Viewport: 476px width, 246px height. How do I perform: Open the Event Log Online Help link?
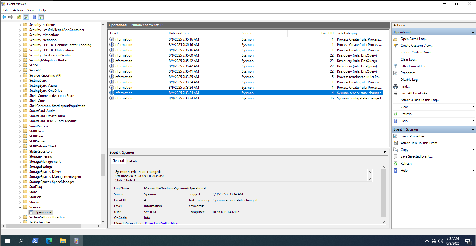[161, 224]
